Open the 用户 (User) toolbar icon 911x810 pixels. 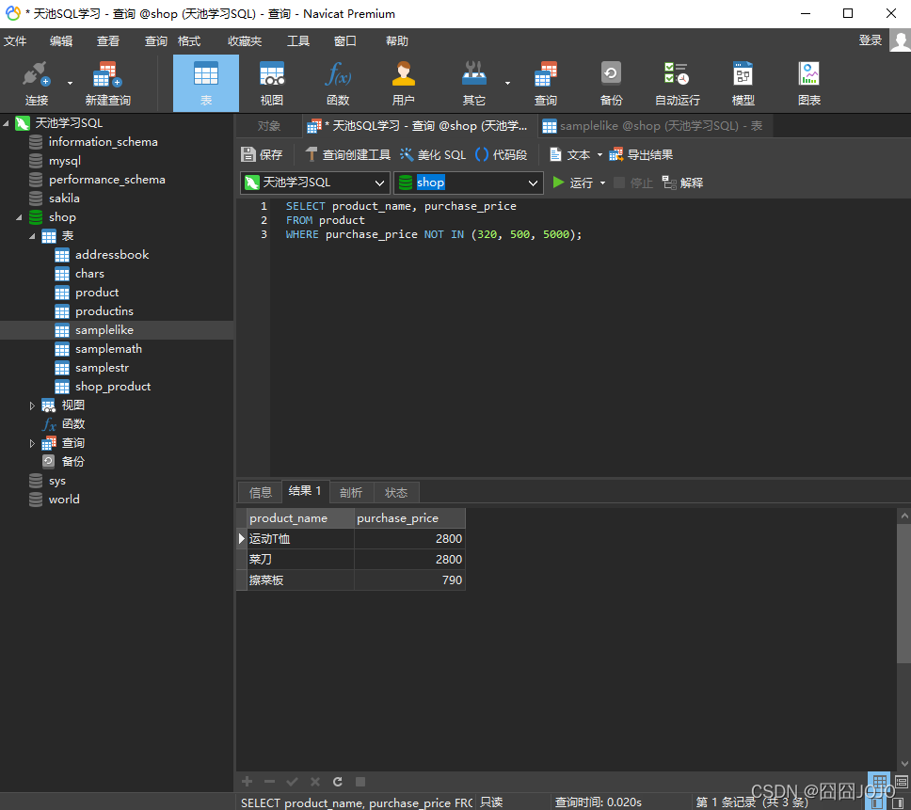[x=403, y=83]
